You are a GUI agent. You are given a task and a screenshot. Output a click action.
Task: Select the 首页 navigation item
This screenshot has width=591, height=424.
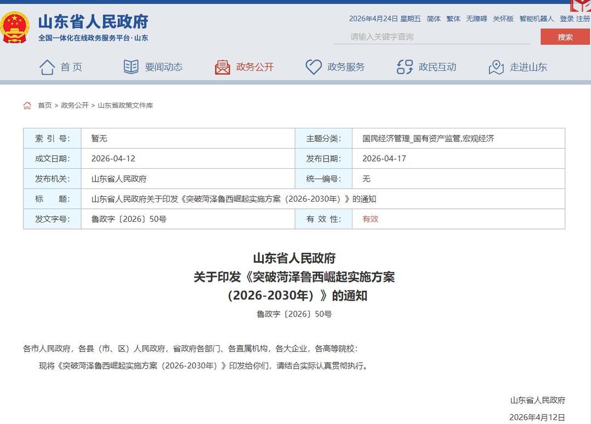[71, 66]
